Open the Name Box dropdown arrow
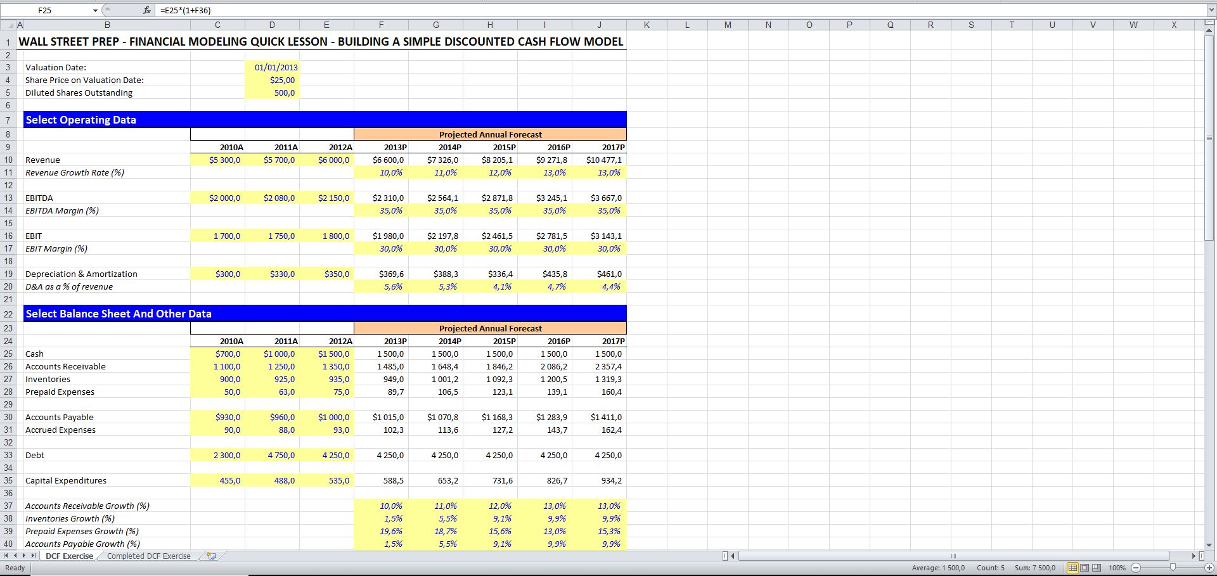The height and width of the screenshot is (576, 1217). (95, 10)
